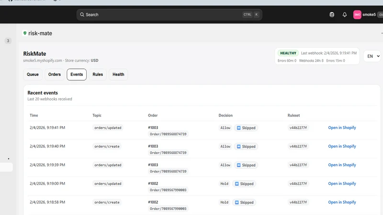The width and height of the screenshot is (383, 215).
Task: Click the RiskMate app heading
Action: coord(34,54)
